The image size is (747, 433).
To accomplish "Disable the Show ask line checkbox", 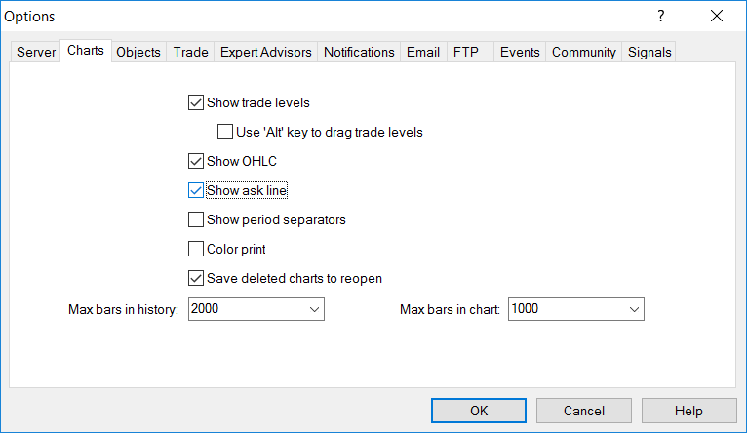I will [195, 190].
